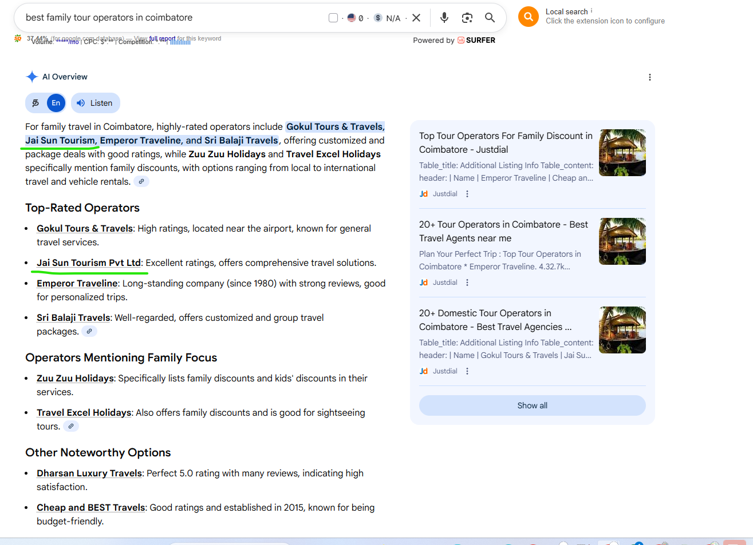Click the magnifying glass search icon
This screenshot has width=753, height=545.
[x=490, y=18]
